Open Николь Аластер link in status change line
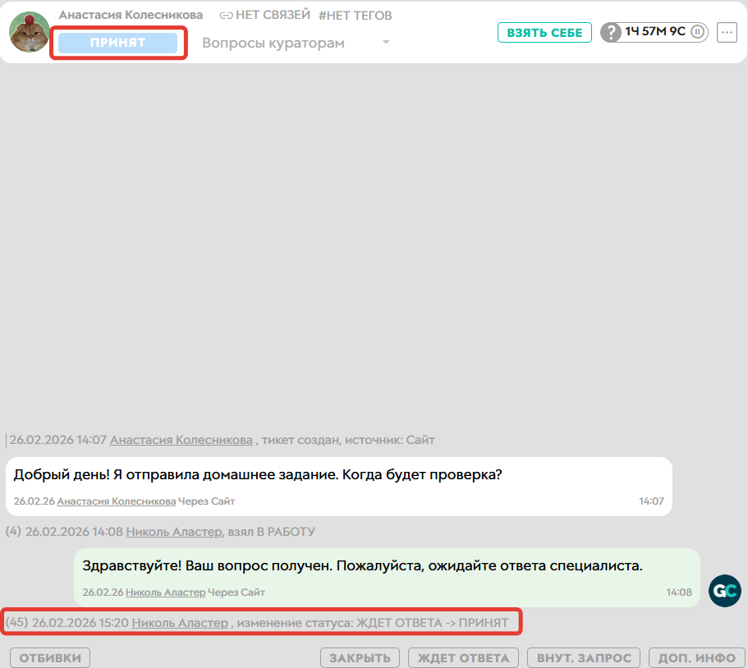The height and width of the screenshot is (668, 748). coord(180,623)
